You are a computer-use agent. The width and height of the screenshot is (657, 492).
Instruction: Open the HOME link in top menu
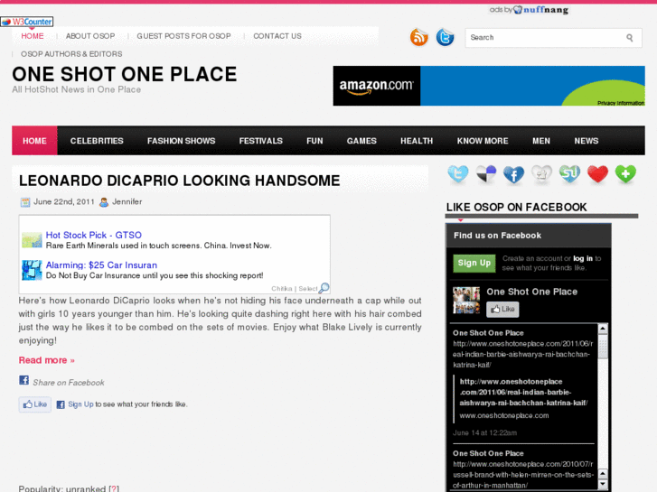[33, 36]
